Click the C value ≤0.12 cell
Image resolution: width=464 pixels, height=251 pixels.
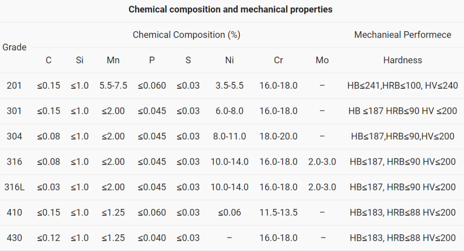(48, 238)
